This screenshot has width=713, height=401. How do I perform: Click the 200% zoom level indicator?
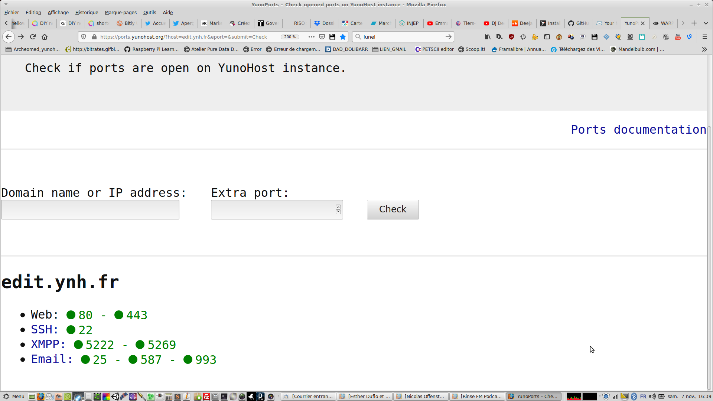pos(290,37)
